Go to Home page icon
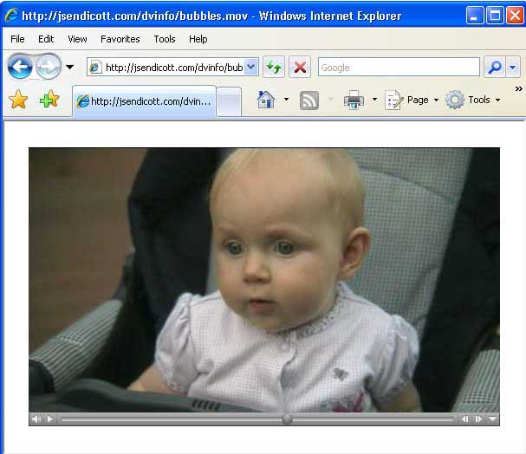The height and width of the screenshot is (454, 526). click(x=266, y=100)
